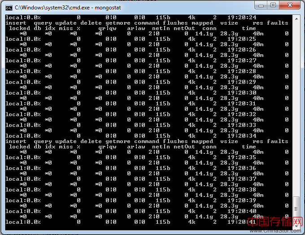Click the timestamp 19:20:30
The image size is (305, 235).
click(242, 93)
